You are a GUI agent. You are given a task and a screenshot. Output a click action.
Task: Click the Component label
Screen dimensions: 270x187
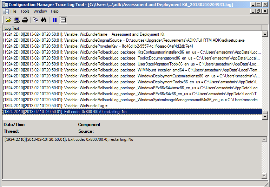(90, 125)
